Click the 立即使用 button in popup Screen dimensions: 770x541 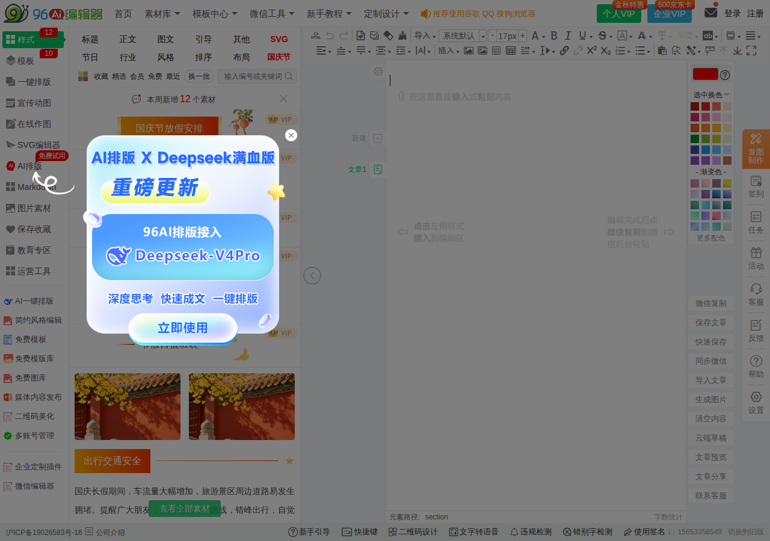click(183, 328)
